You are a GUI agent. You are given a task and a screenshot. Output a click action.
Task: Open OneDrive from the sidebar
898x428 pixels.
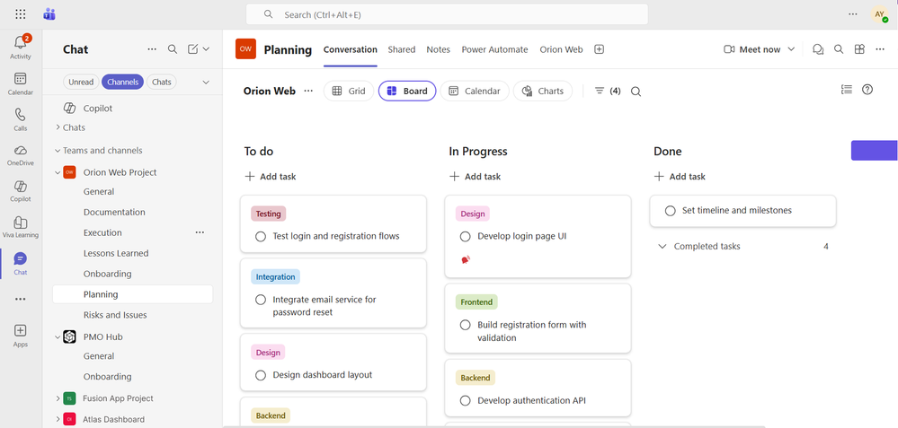tap(21, 150)
